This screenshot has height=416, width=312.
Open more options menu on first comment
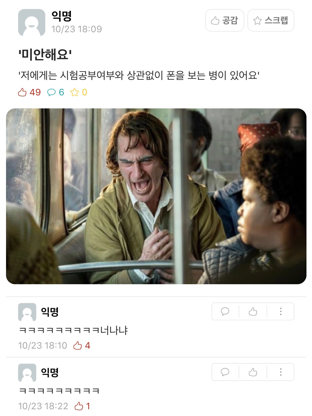coord(281,311)
